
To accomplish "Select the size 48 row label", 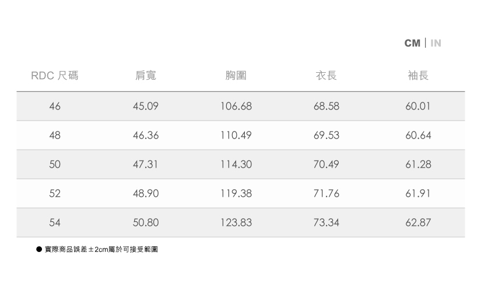I will [x=55, y=136].
